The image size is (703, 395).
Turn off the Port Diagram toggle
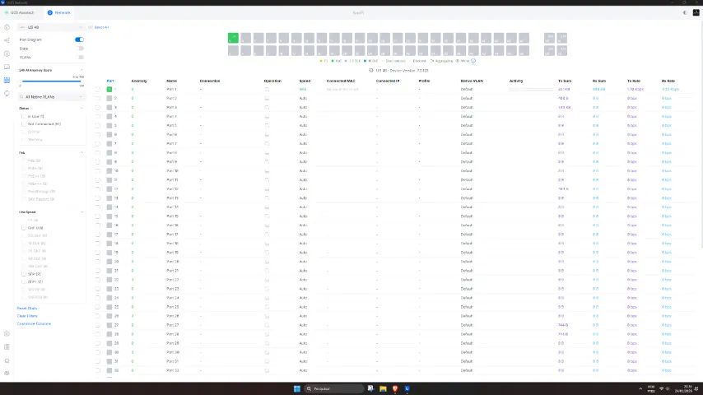[80, 39]
